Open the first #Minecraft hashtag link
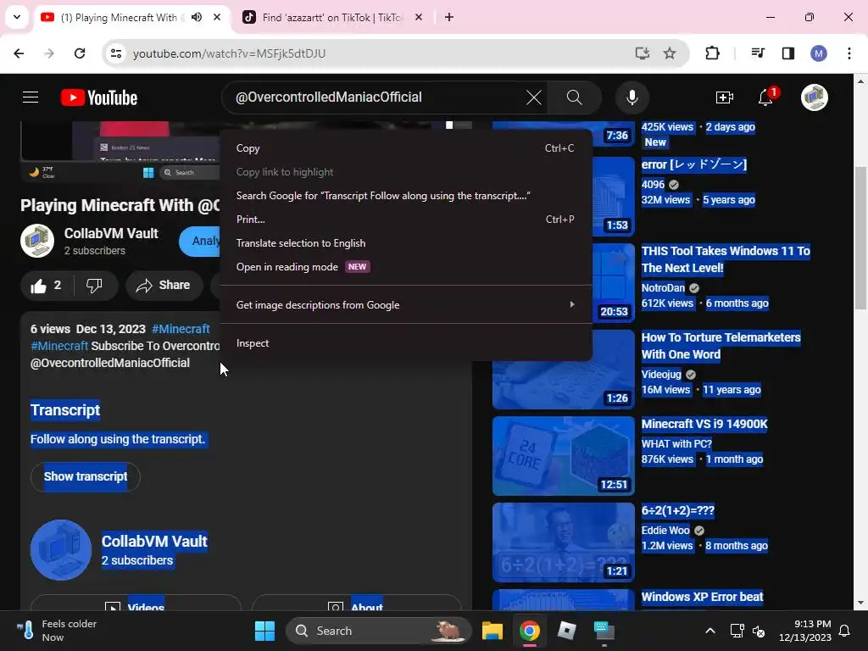This screenshot has height=651, width=868. (x=181, y=329)
